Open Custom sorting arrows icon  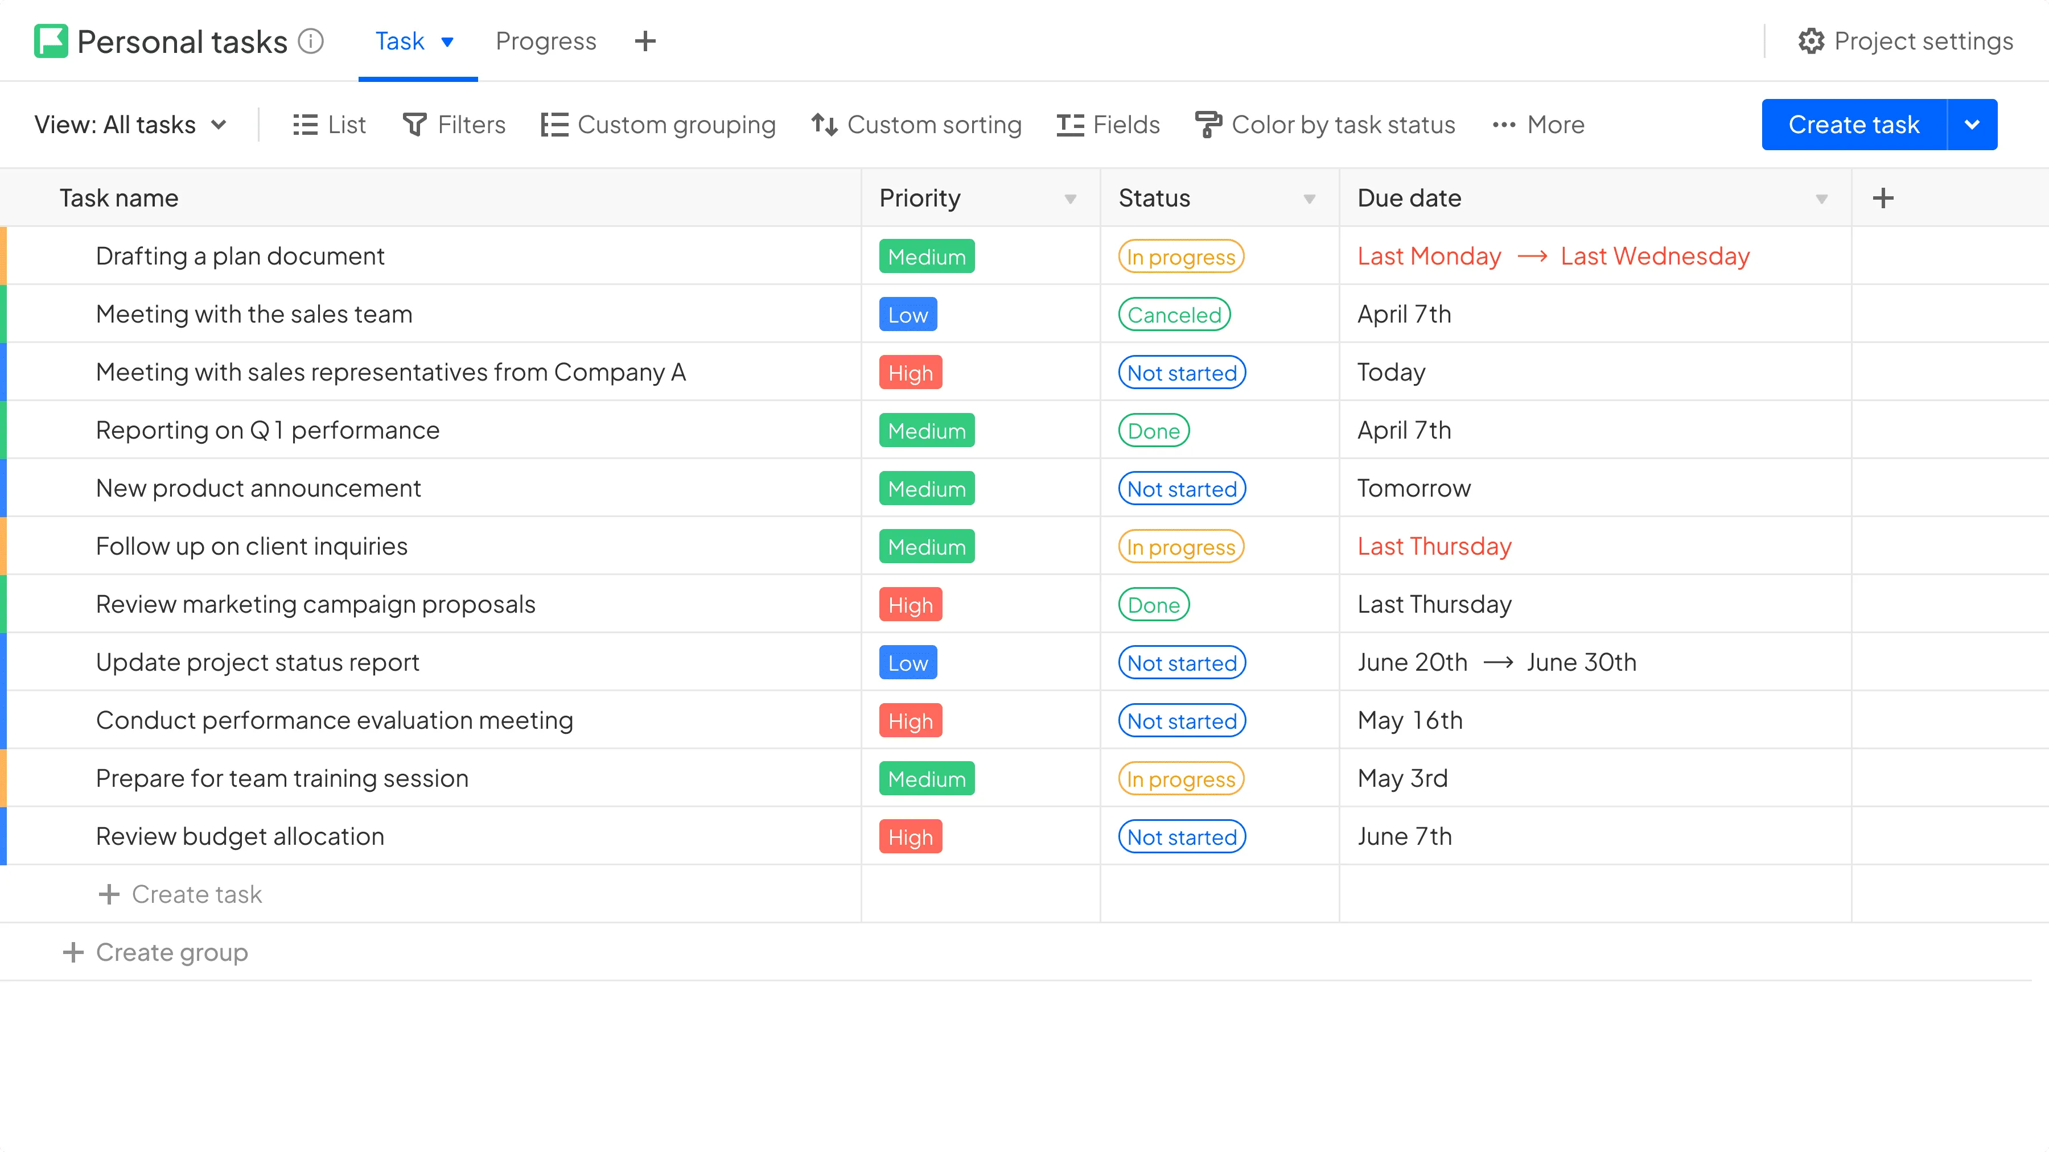point(824,125)
